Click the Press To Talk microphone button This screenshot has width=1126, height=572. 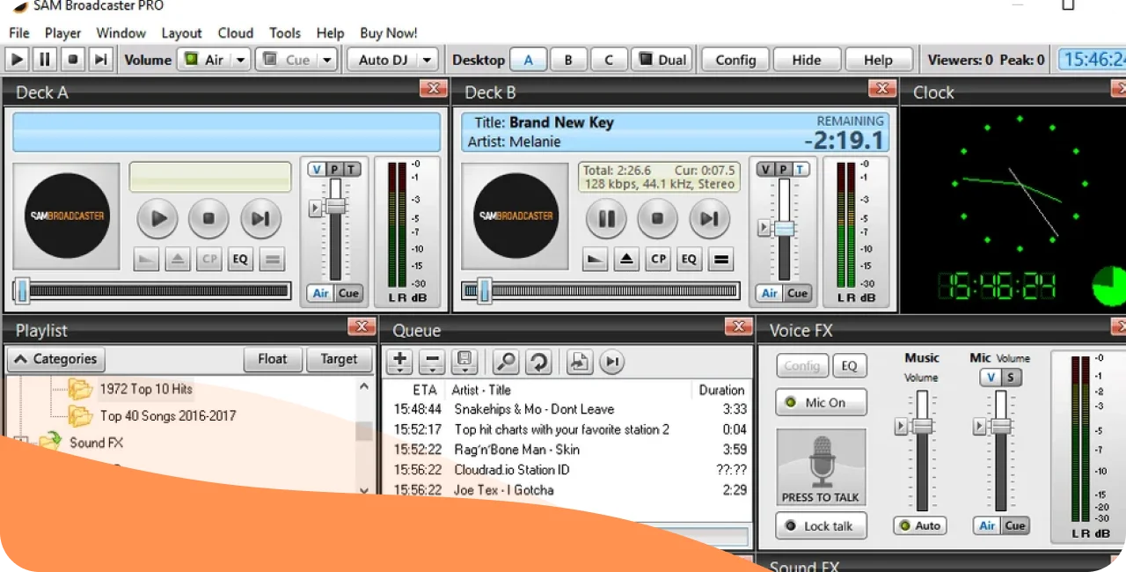821,468
